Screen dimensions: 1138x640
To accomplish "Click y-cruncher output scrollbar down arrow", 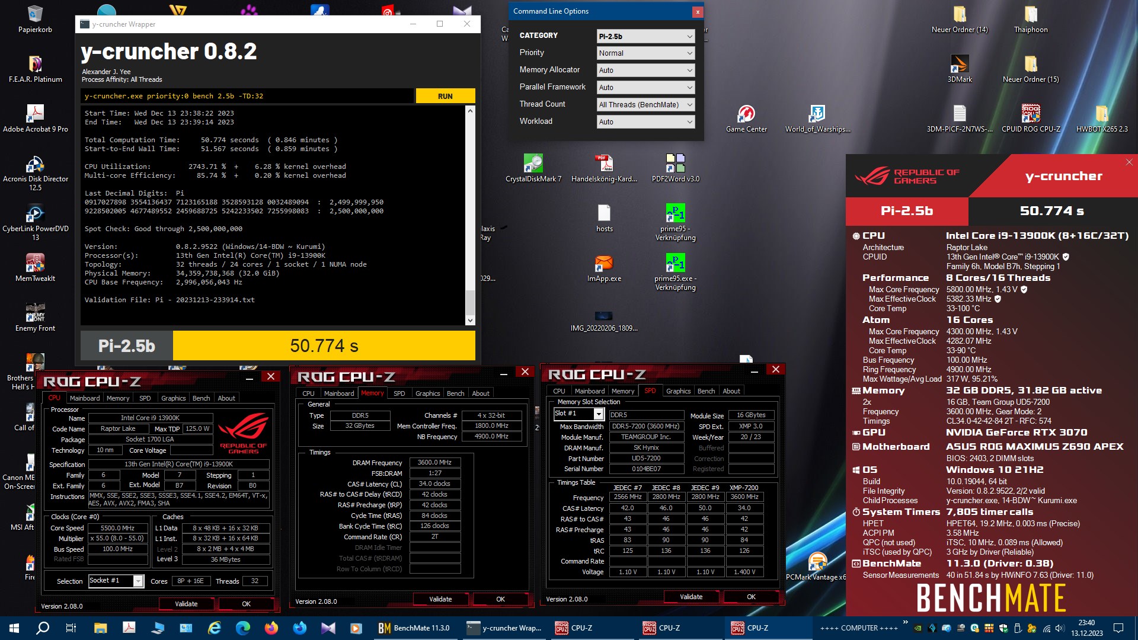I will click(471, 321).
